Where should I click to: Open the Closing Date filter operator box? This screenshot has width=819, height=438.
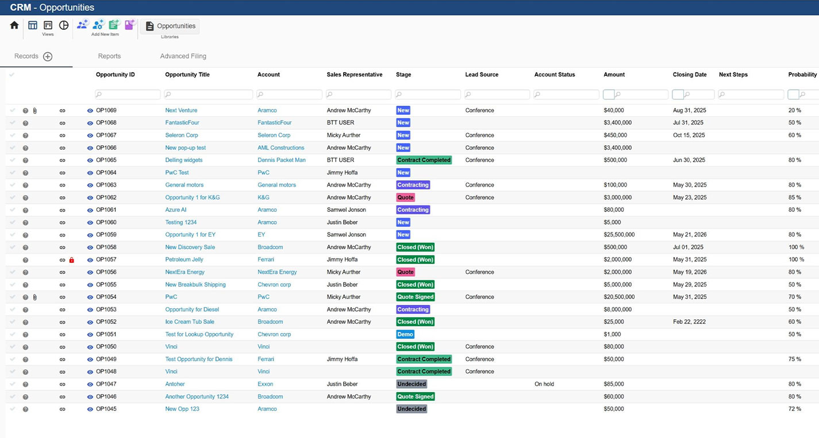point(678,94)
